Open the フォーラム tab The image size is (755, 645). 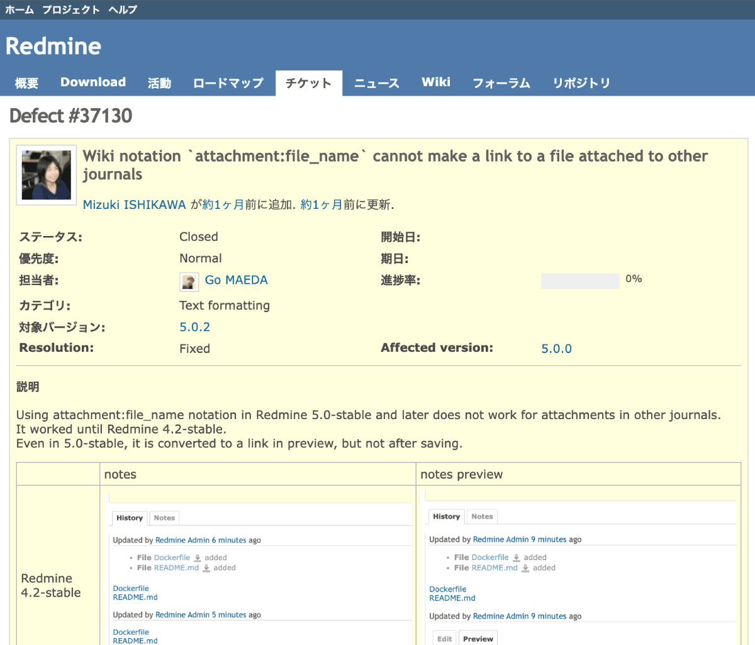pos(501,83)
